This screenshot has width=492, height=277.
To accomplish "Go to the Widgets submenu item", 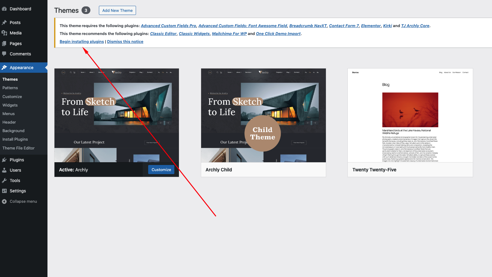I will [10, 105].
